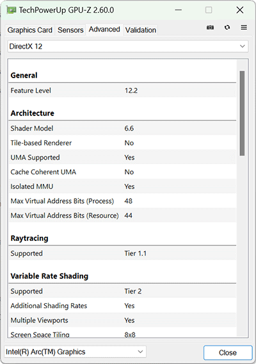The width and height of the screenshot is (256, 364).
Task: Switch to the Graphics Card tab
Action: coord(29,30)
